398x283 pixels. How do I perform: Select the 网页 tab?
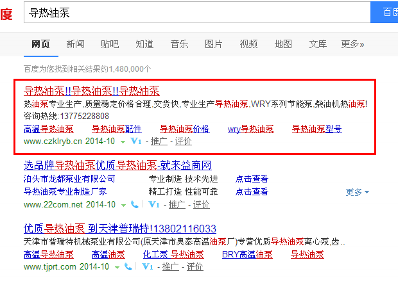[x=40, y=44]
